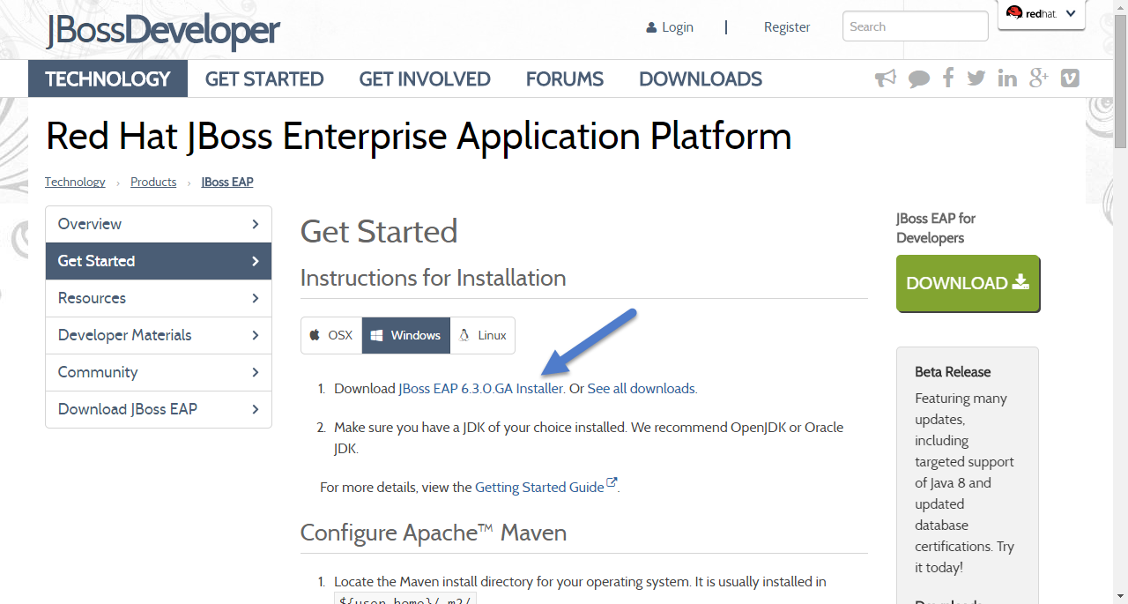Click the Beta Release heading
This screenshot has height=604, width=1128.
[x=953, y=372]
